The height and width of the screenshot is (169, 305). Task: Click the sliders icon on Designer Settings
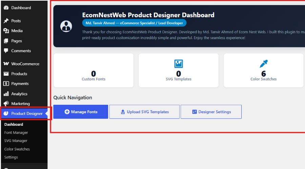tap(194, 112)
